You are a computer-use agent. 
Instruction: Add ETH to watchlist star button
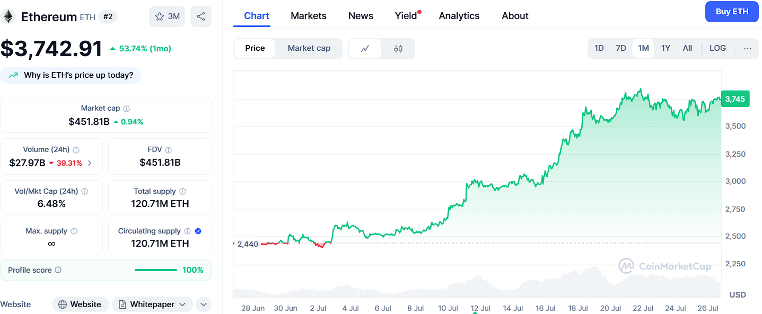point(167,16)
